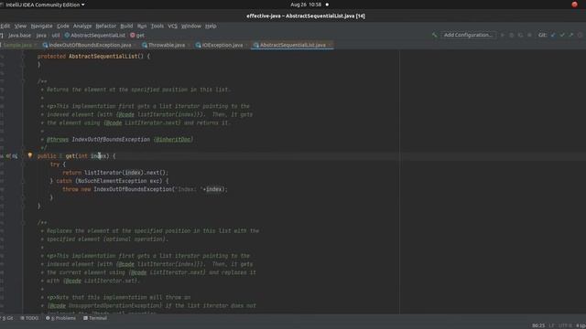Viewport: 586px width, 329px height.
Task: Click the @throws tag in Javadoc
Action: pos(58,140)
